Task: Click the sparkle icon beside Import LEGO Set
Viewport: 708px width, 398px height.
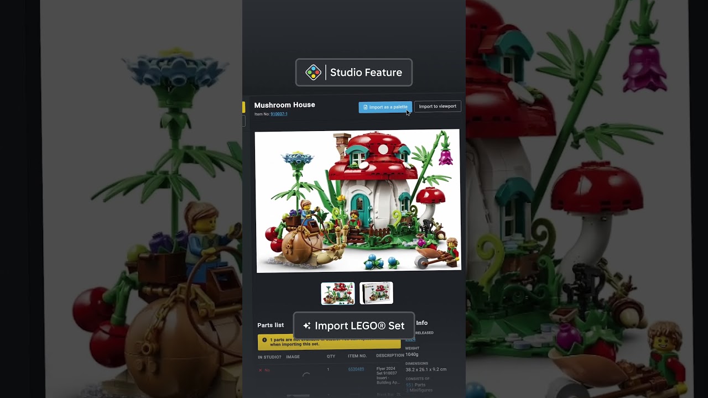Action: coord(307,326)
